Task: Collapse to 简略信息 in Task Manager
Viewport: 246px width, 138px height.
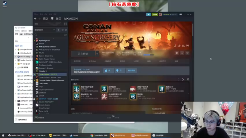Action: 21,120
